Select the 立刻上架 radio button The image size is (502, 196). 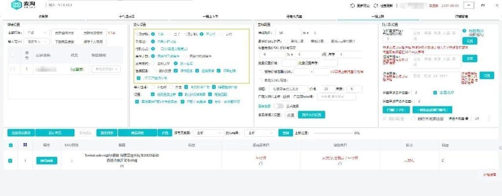tap(153, 63)
